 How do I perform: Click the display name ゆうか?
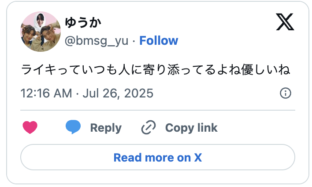click(x=83, y=22)
